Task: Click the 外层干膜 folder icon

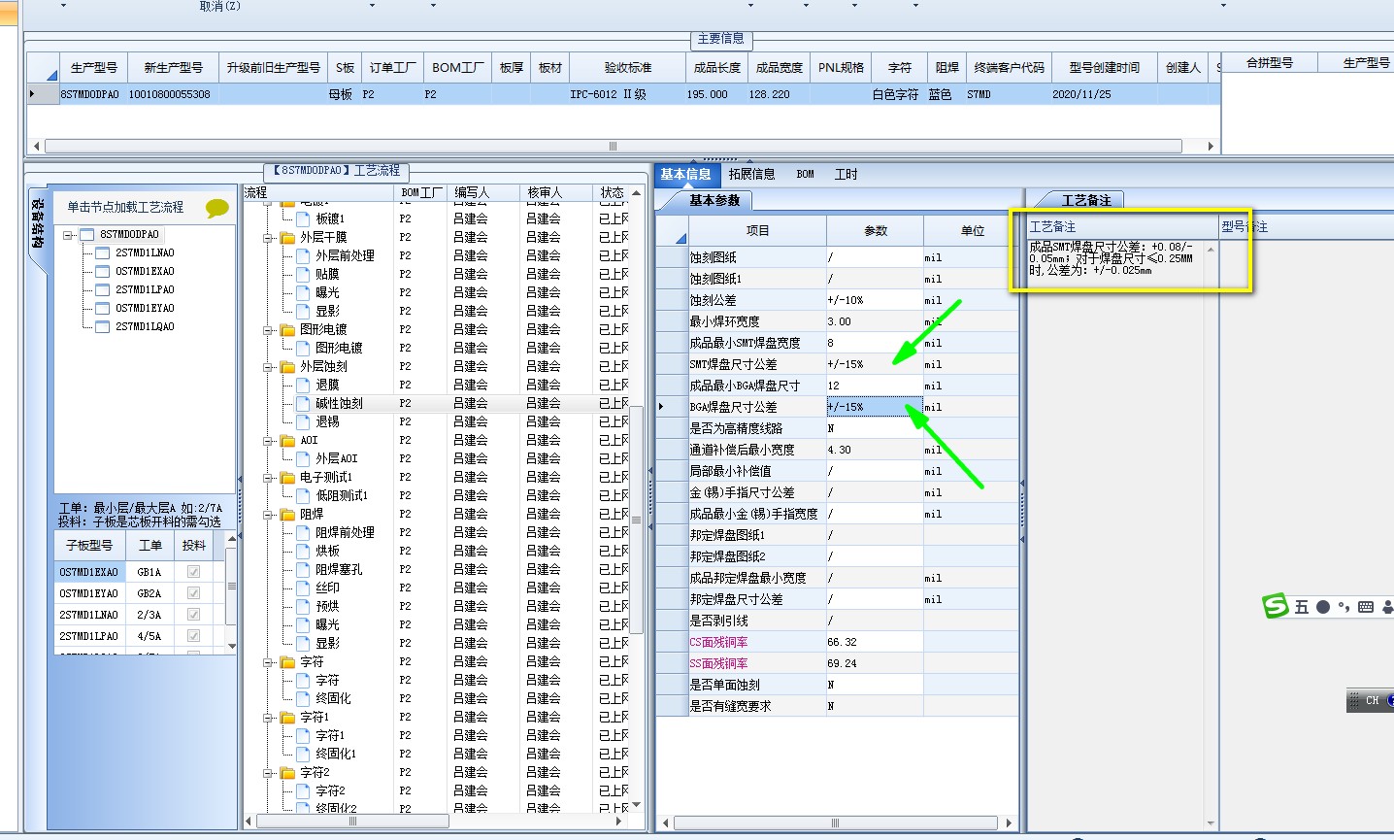Action: (x=287, y=237)
